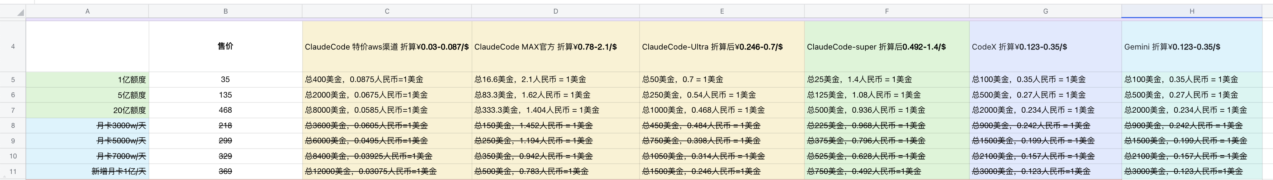Select the ClaudeCode-Ultra header cell
1273x180 pixels.
[721, 47]
